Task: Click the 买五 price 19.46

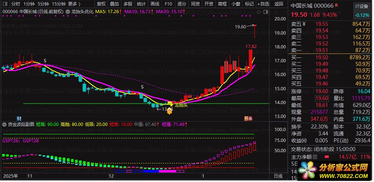Action: pyautogui.click(x=322, y=84)
